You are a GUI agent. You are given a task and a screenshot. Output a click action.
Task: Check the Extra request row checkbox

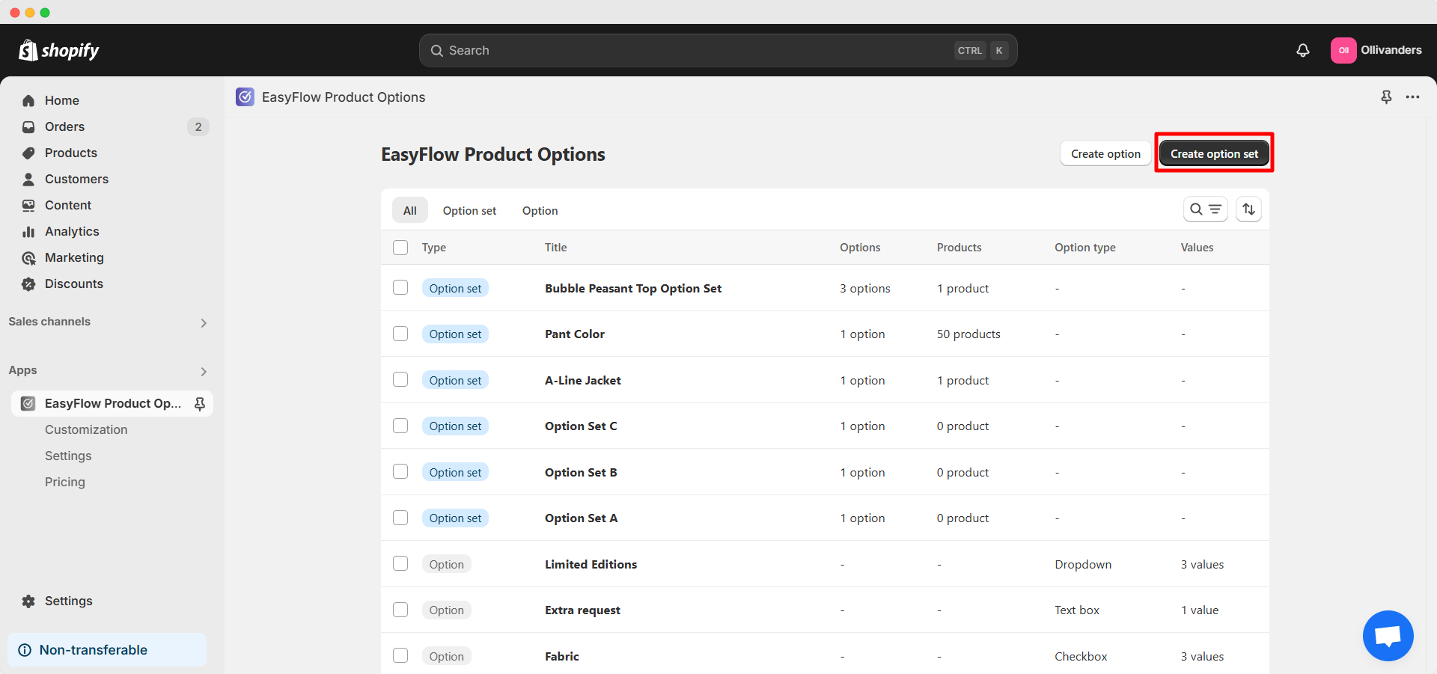(400, 610)
